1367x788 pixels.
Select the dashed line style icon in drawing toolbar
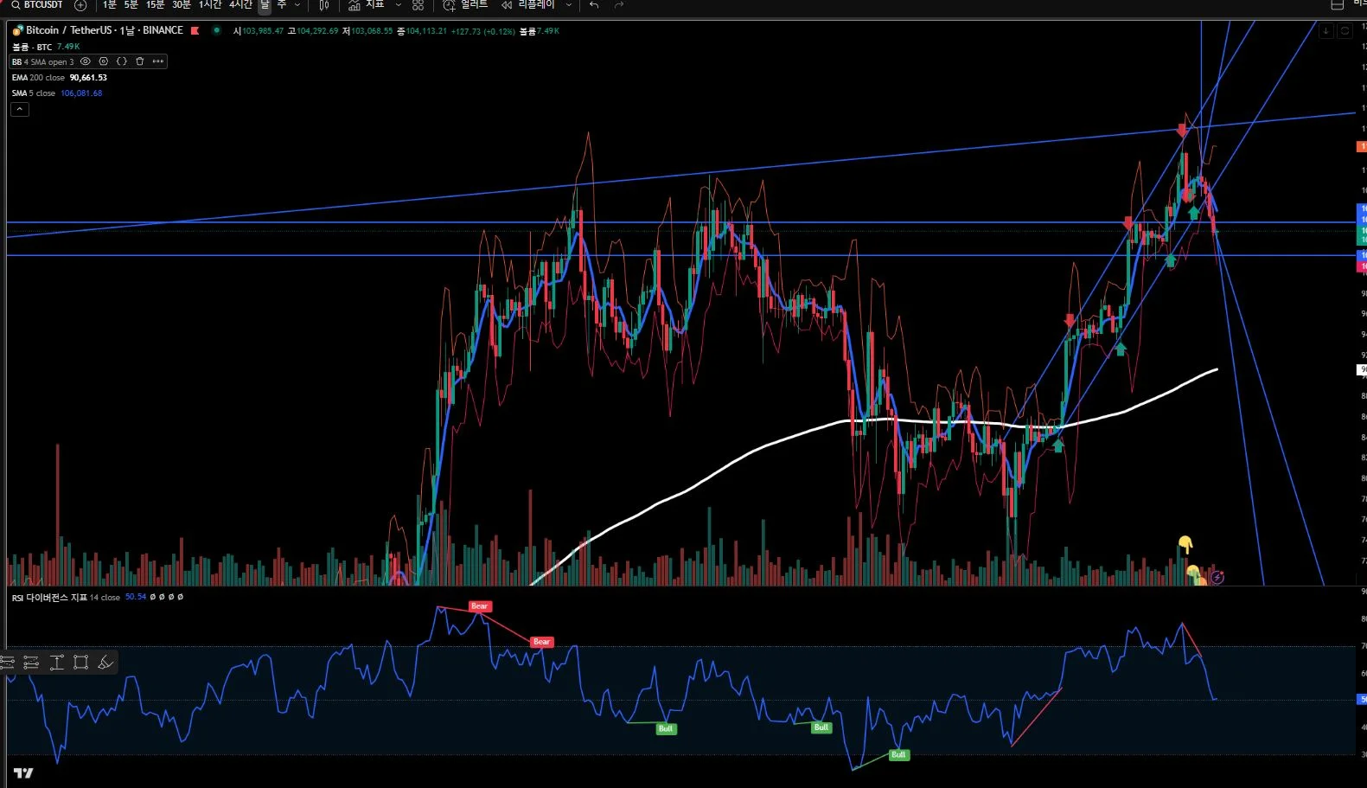click(31, 663)
